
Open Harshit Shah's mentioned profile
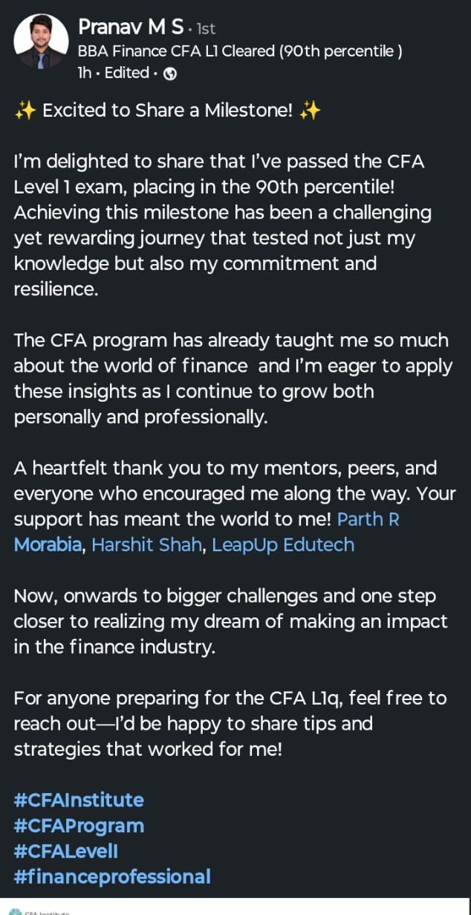click(x=147, y=545)
